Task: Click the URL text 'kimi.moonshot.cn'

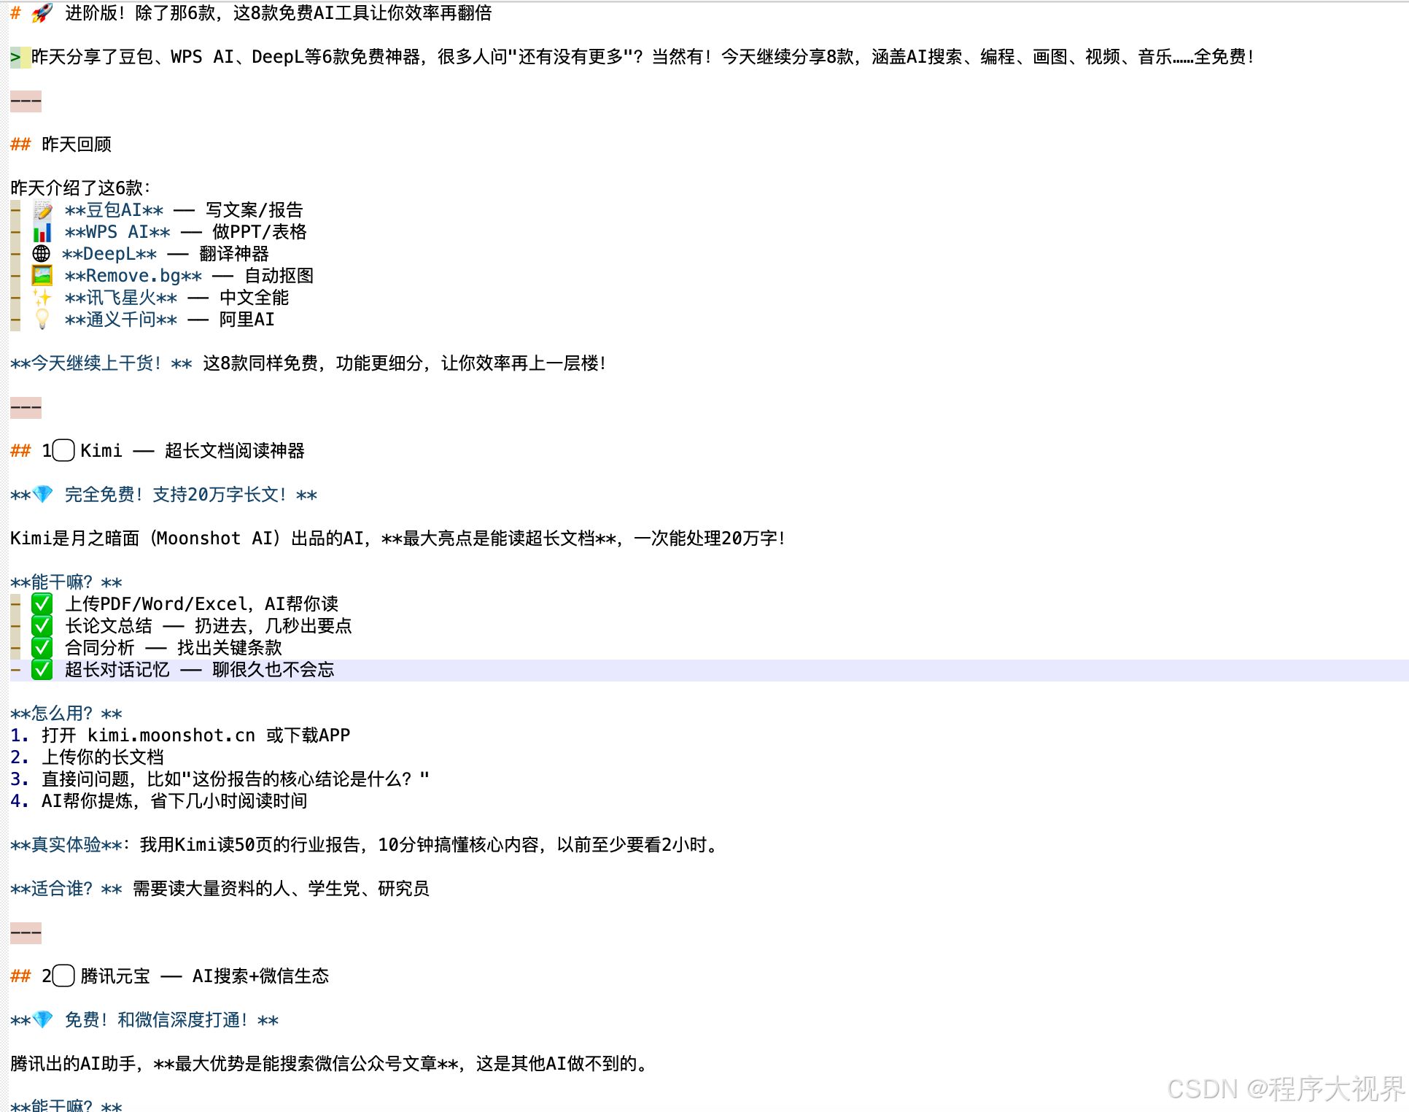Action: click(x=171, y=735)
